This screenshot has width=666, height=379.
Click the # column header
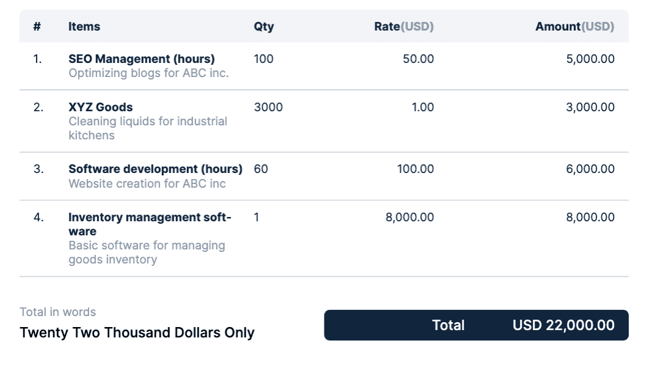(37, 26)
